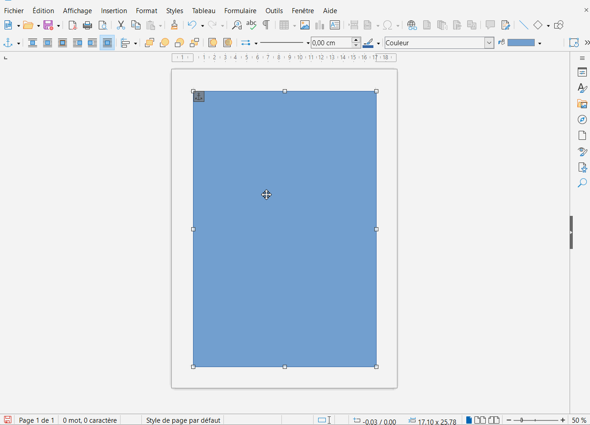Click the zoom in plus button
Screen dimensions: 590x425
(x=563, y=420)
